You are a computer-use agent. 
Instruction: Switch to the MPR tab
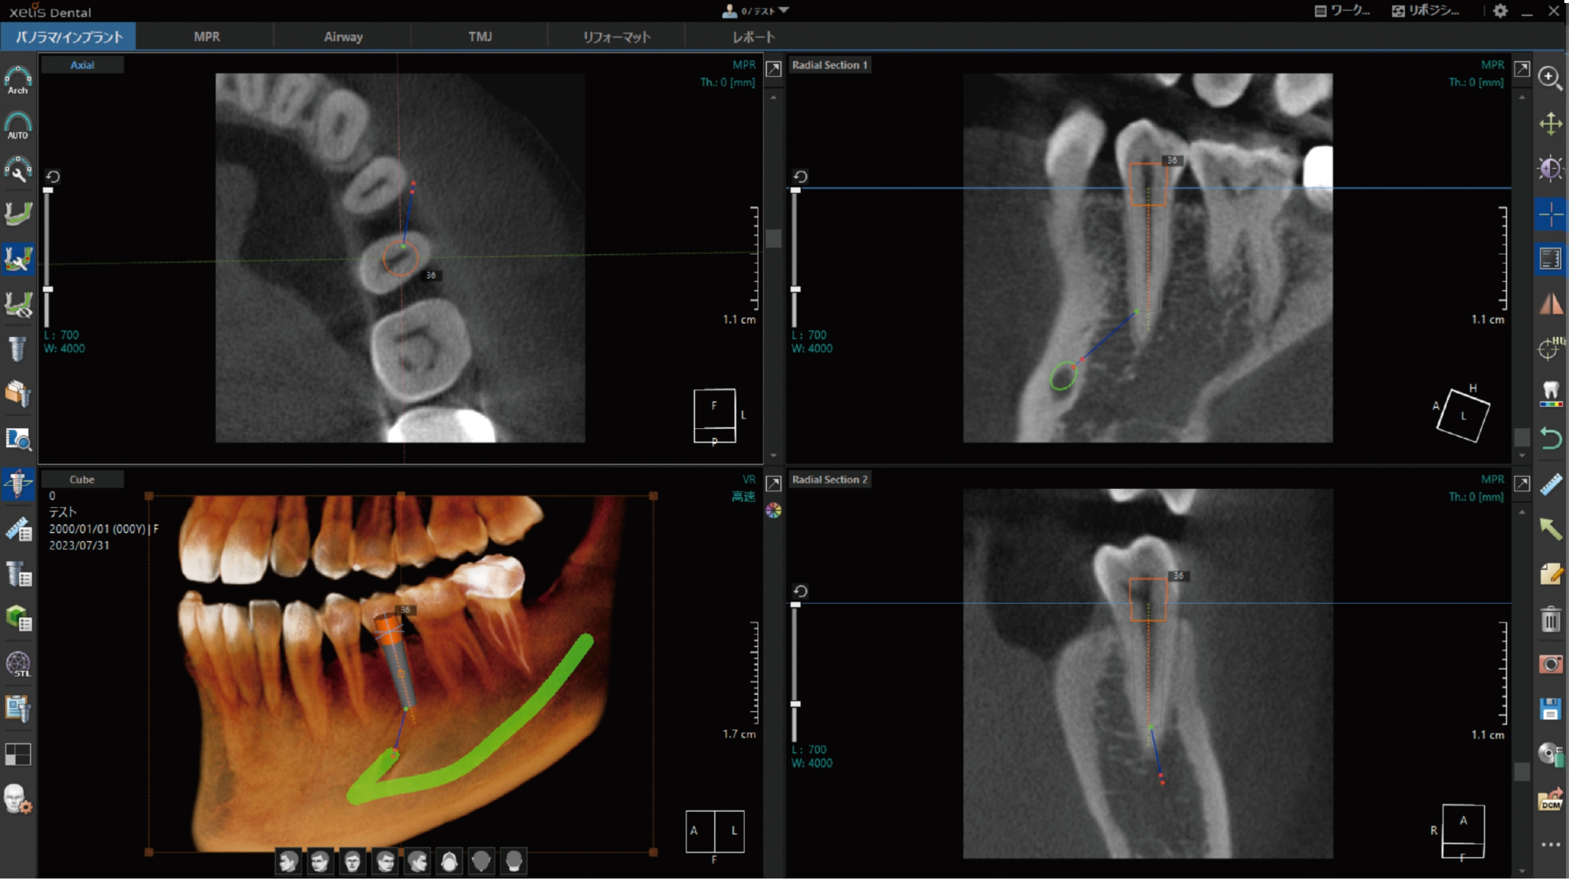click(207, 37)
